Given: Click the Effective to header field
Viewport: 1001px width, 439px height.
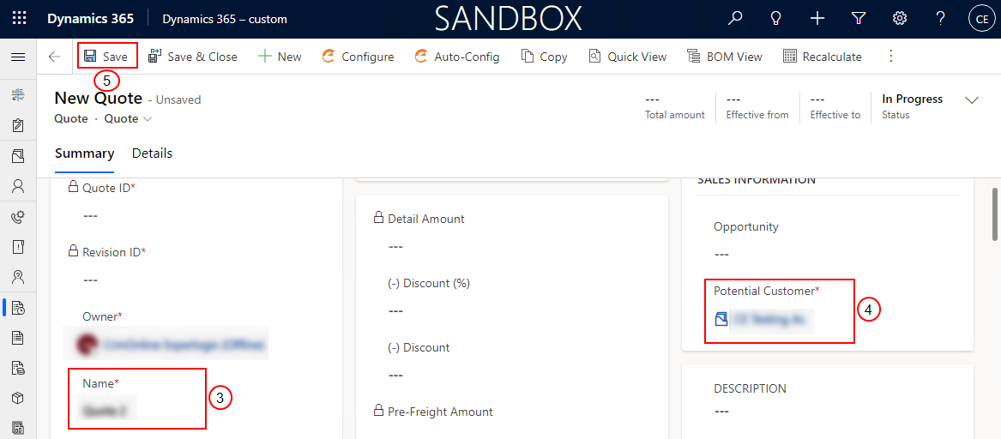Looking at the screenshot, I should tap(835, 106).
